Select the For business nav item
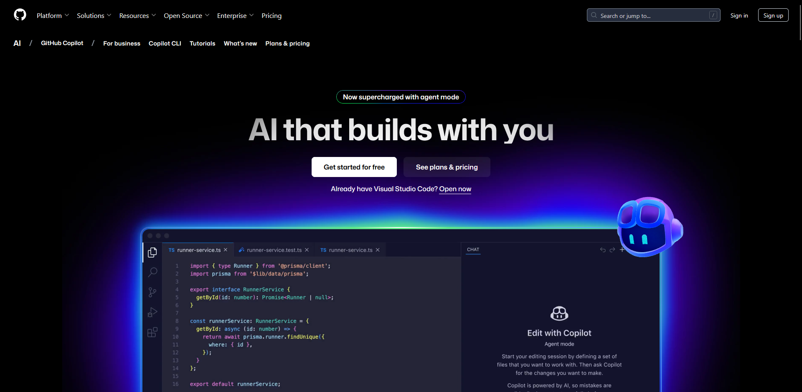The width and height of the screenshot is (802, 392). pyautogui.click(x=122, y=43)
